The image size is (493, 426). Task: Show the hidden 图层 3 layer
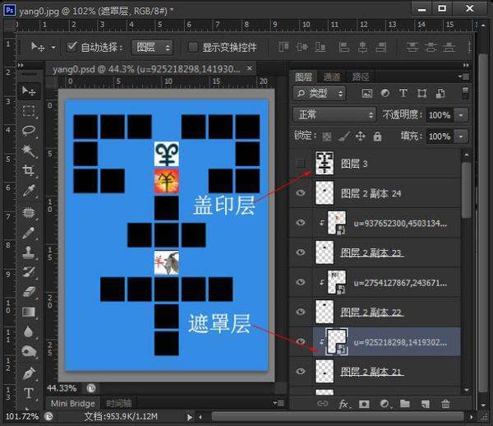point(300,164)
